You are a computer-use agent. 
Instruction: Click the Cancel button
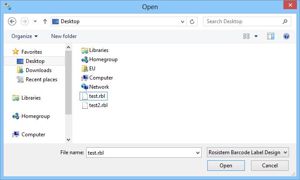(270, 166)
